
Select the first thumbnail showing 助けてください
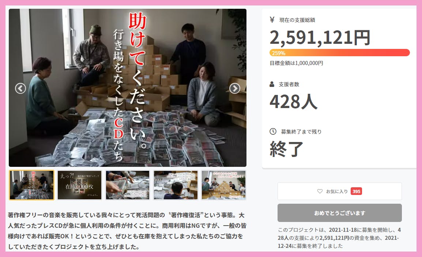tap(32, 185)
